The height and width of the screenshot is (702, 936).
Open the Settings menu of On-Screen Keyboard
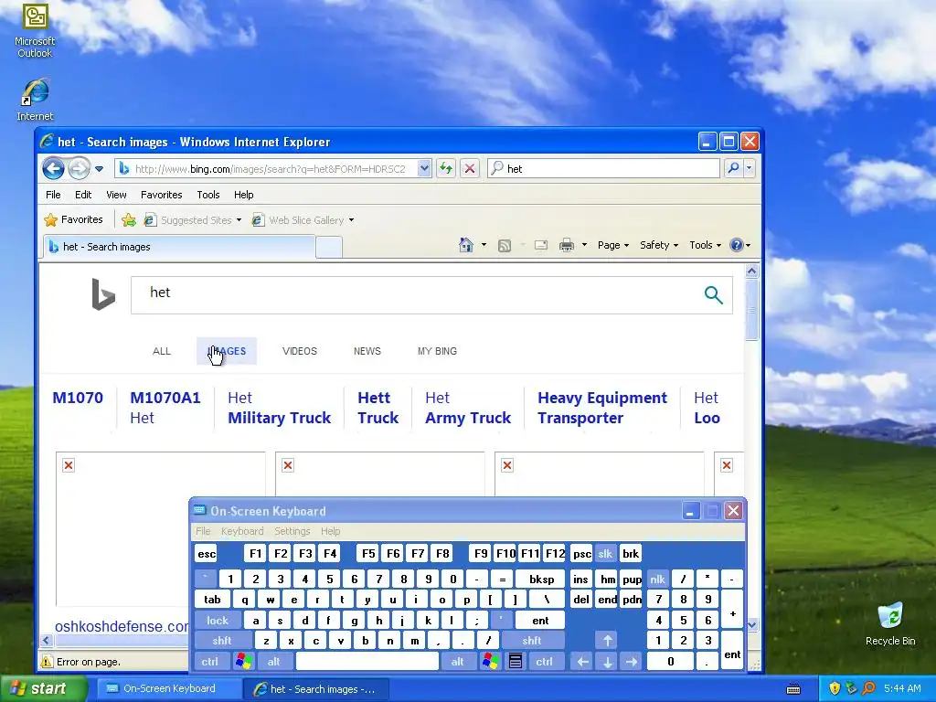coord(292,531)
